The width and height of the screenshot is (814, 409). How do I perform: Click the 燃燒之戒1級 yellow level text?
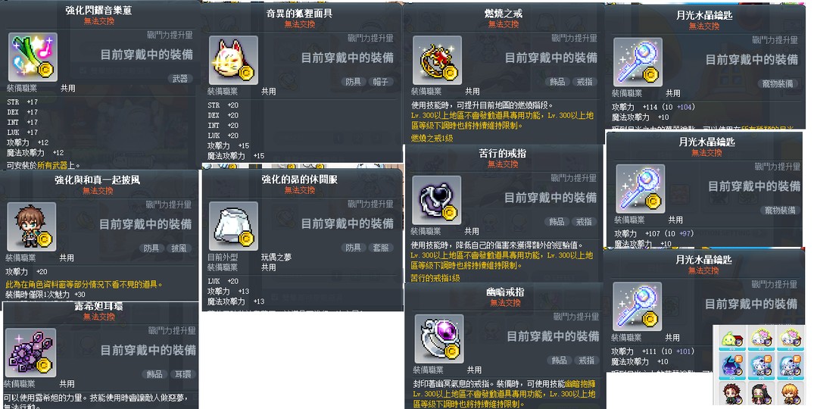point(432,138)
